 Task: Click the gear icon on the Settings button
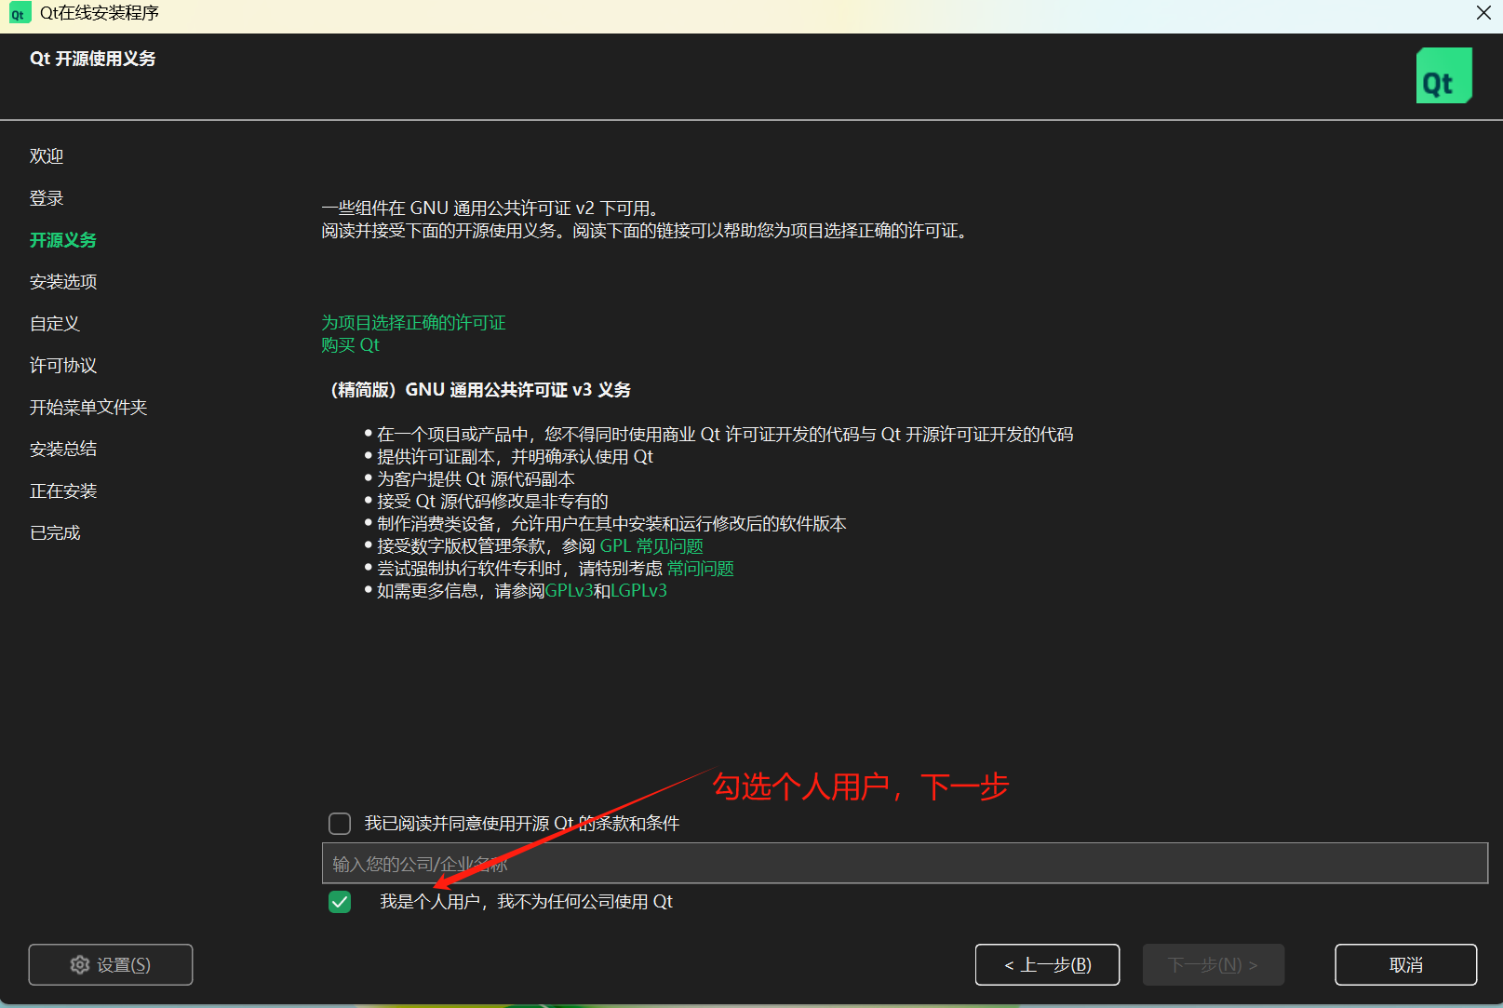80,965
